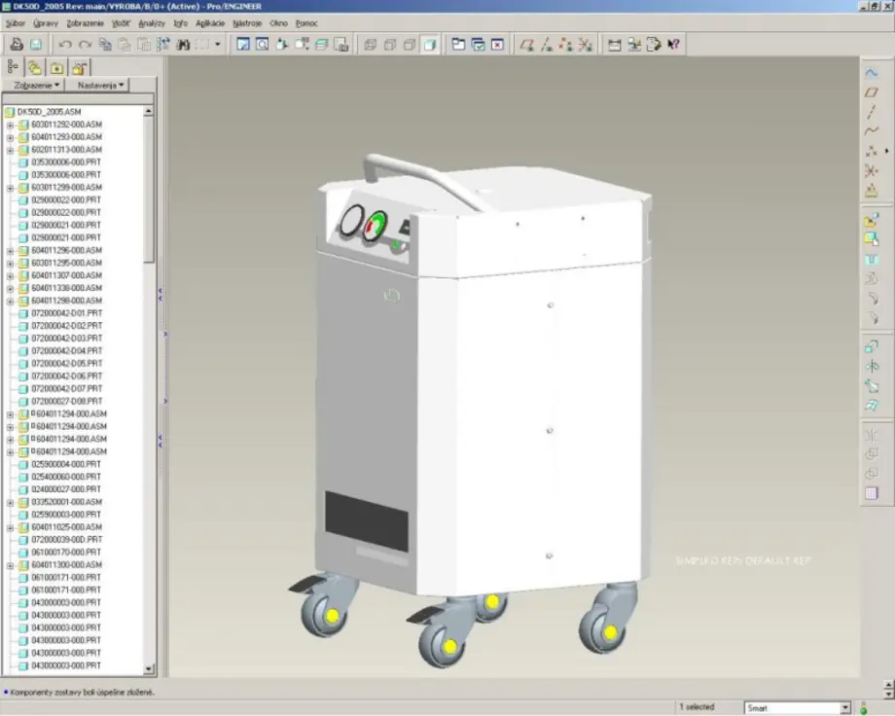
Task: Click the context help pointer icon
Action: pyautogui.click(x=673, y=44)
